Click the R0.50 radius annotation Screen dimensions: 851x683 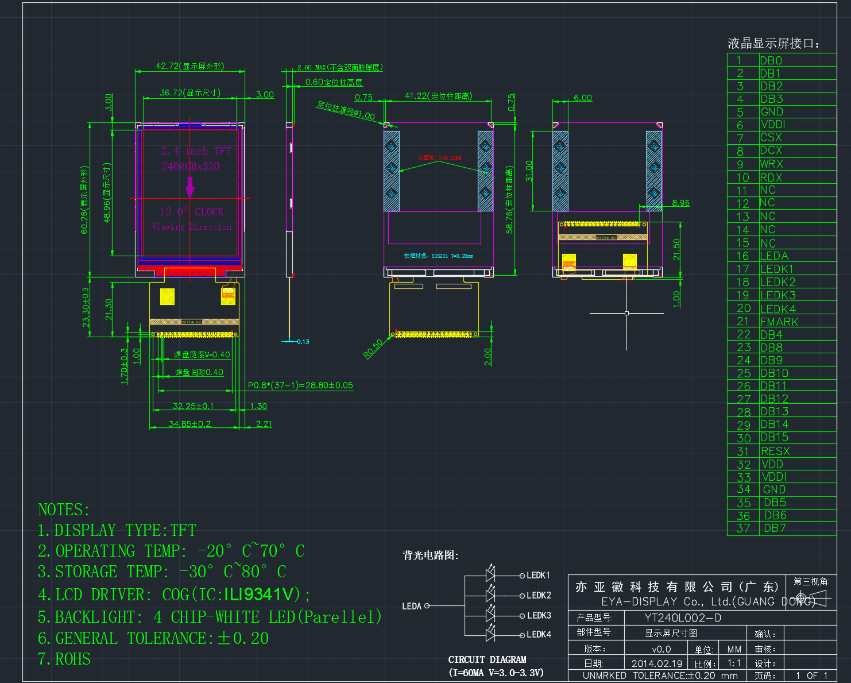(373, 349)
